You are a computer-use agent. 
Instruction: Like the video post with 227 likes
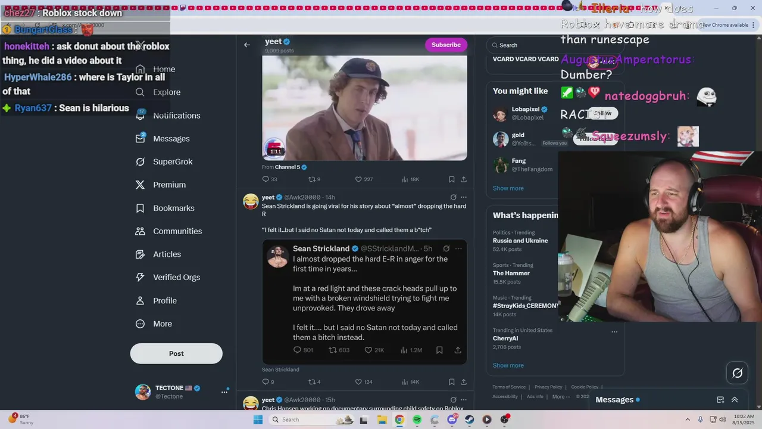pyautogui.click(x=363, y=179)
